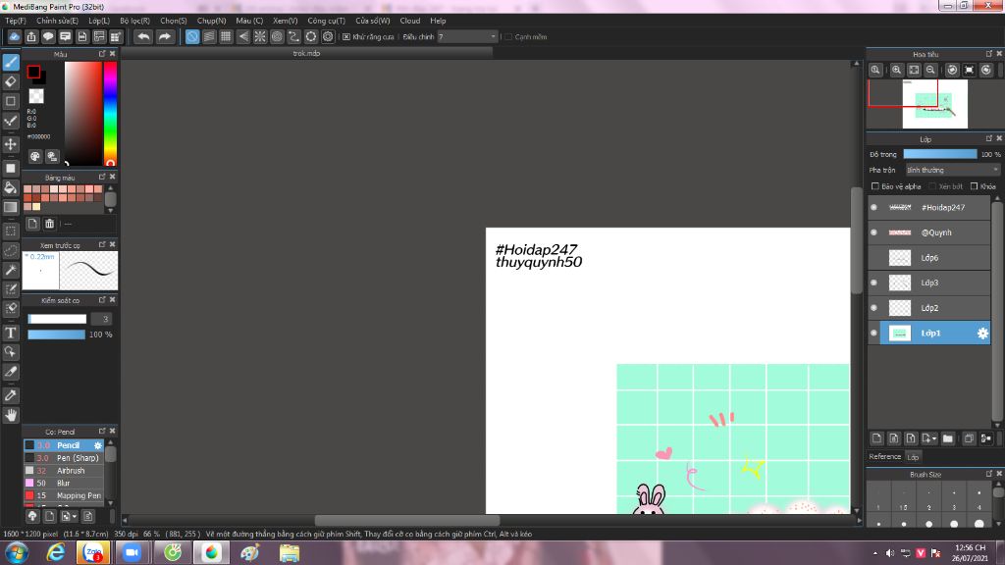Image resolution: width=1005 pixels, height=565 pixels.
Task: Enable the Khóa lock checkbox
Action: (975, 186)
